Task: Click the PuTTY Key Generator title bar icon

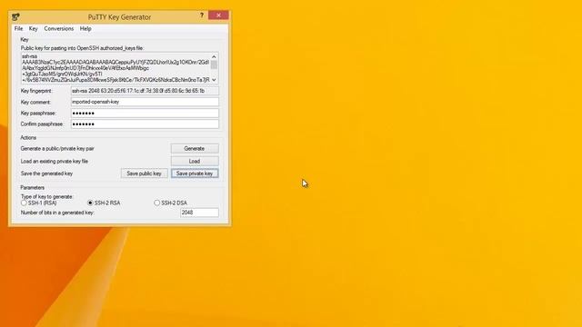Action: (15, 17)
